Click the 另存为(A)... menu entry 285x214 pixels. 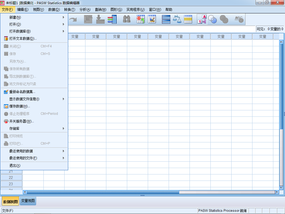click(x=34, y=61)
